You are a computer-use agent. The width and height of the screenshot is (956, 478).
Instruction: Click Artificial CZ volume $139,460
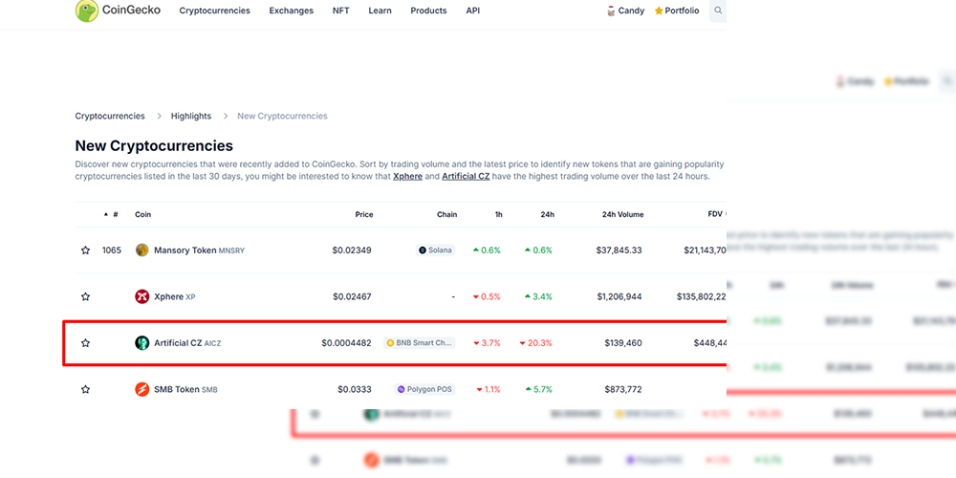click(x=623, y=343)
